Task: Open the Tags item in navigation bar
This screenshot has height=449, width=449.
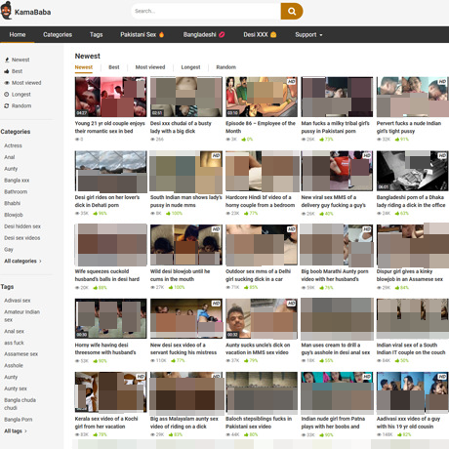Action: [96, 34]
